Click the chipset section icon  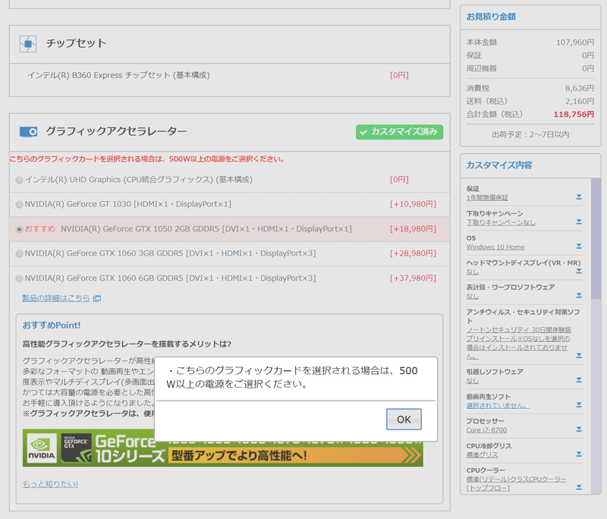[x=28, y=44]
